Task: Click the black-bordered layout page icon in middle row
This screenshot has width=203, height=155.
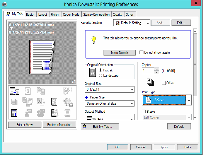Action: [54, 102]
